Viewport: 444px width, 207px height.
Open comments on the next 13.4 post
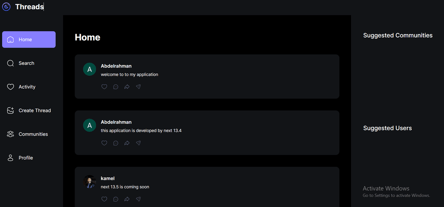115,143
